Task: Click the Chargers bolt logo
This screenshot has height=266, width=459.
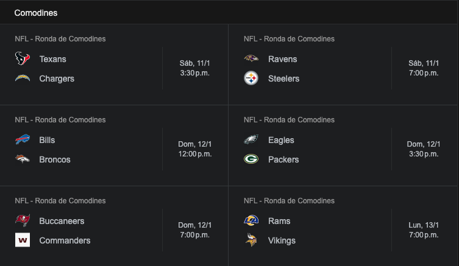Action: [x=23, y=78]
